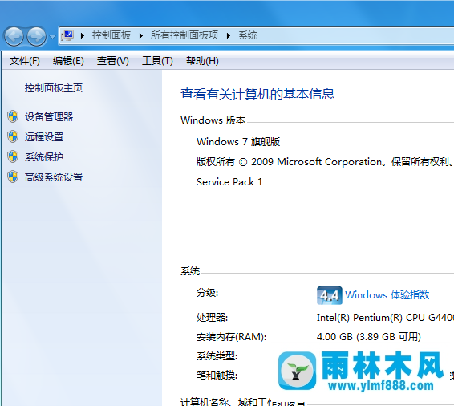Click the Back navigation arrow button
The image size is (454, 406).
(x=14, y=36)
